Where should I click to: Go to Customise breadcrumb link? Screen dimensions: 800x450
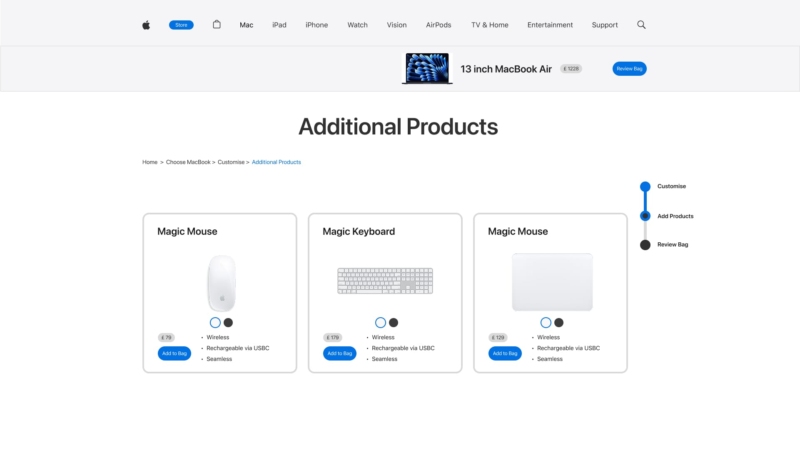pos(231,162)
